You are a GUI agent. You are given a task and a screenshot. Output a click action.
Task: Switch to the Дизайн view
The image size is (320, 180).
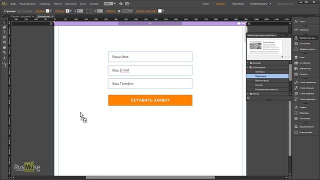click(x=220, y=3)
